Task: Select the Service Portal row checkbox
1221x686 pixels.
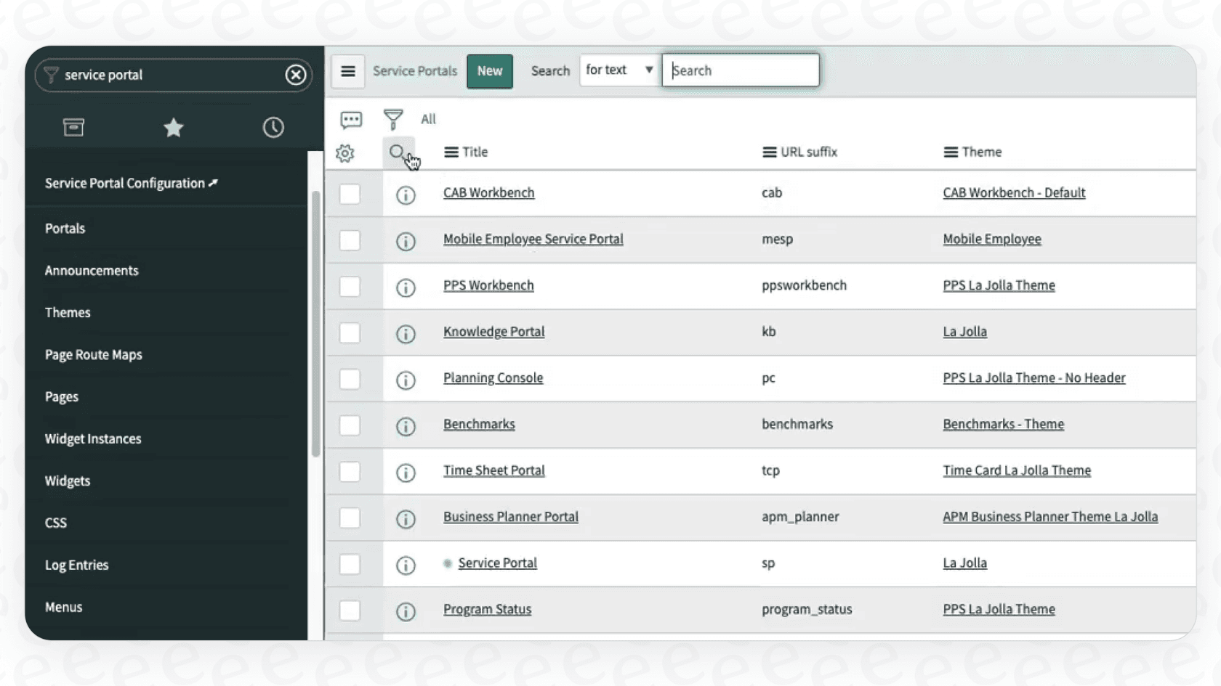Action: pos(350,564)
